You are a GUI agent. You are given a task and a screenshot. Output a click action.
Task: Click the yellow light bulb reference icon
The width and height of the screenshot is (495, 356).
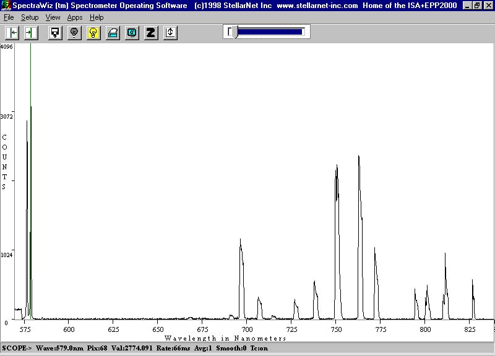click(x=93, y=33)
